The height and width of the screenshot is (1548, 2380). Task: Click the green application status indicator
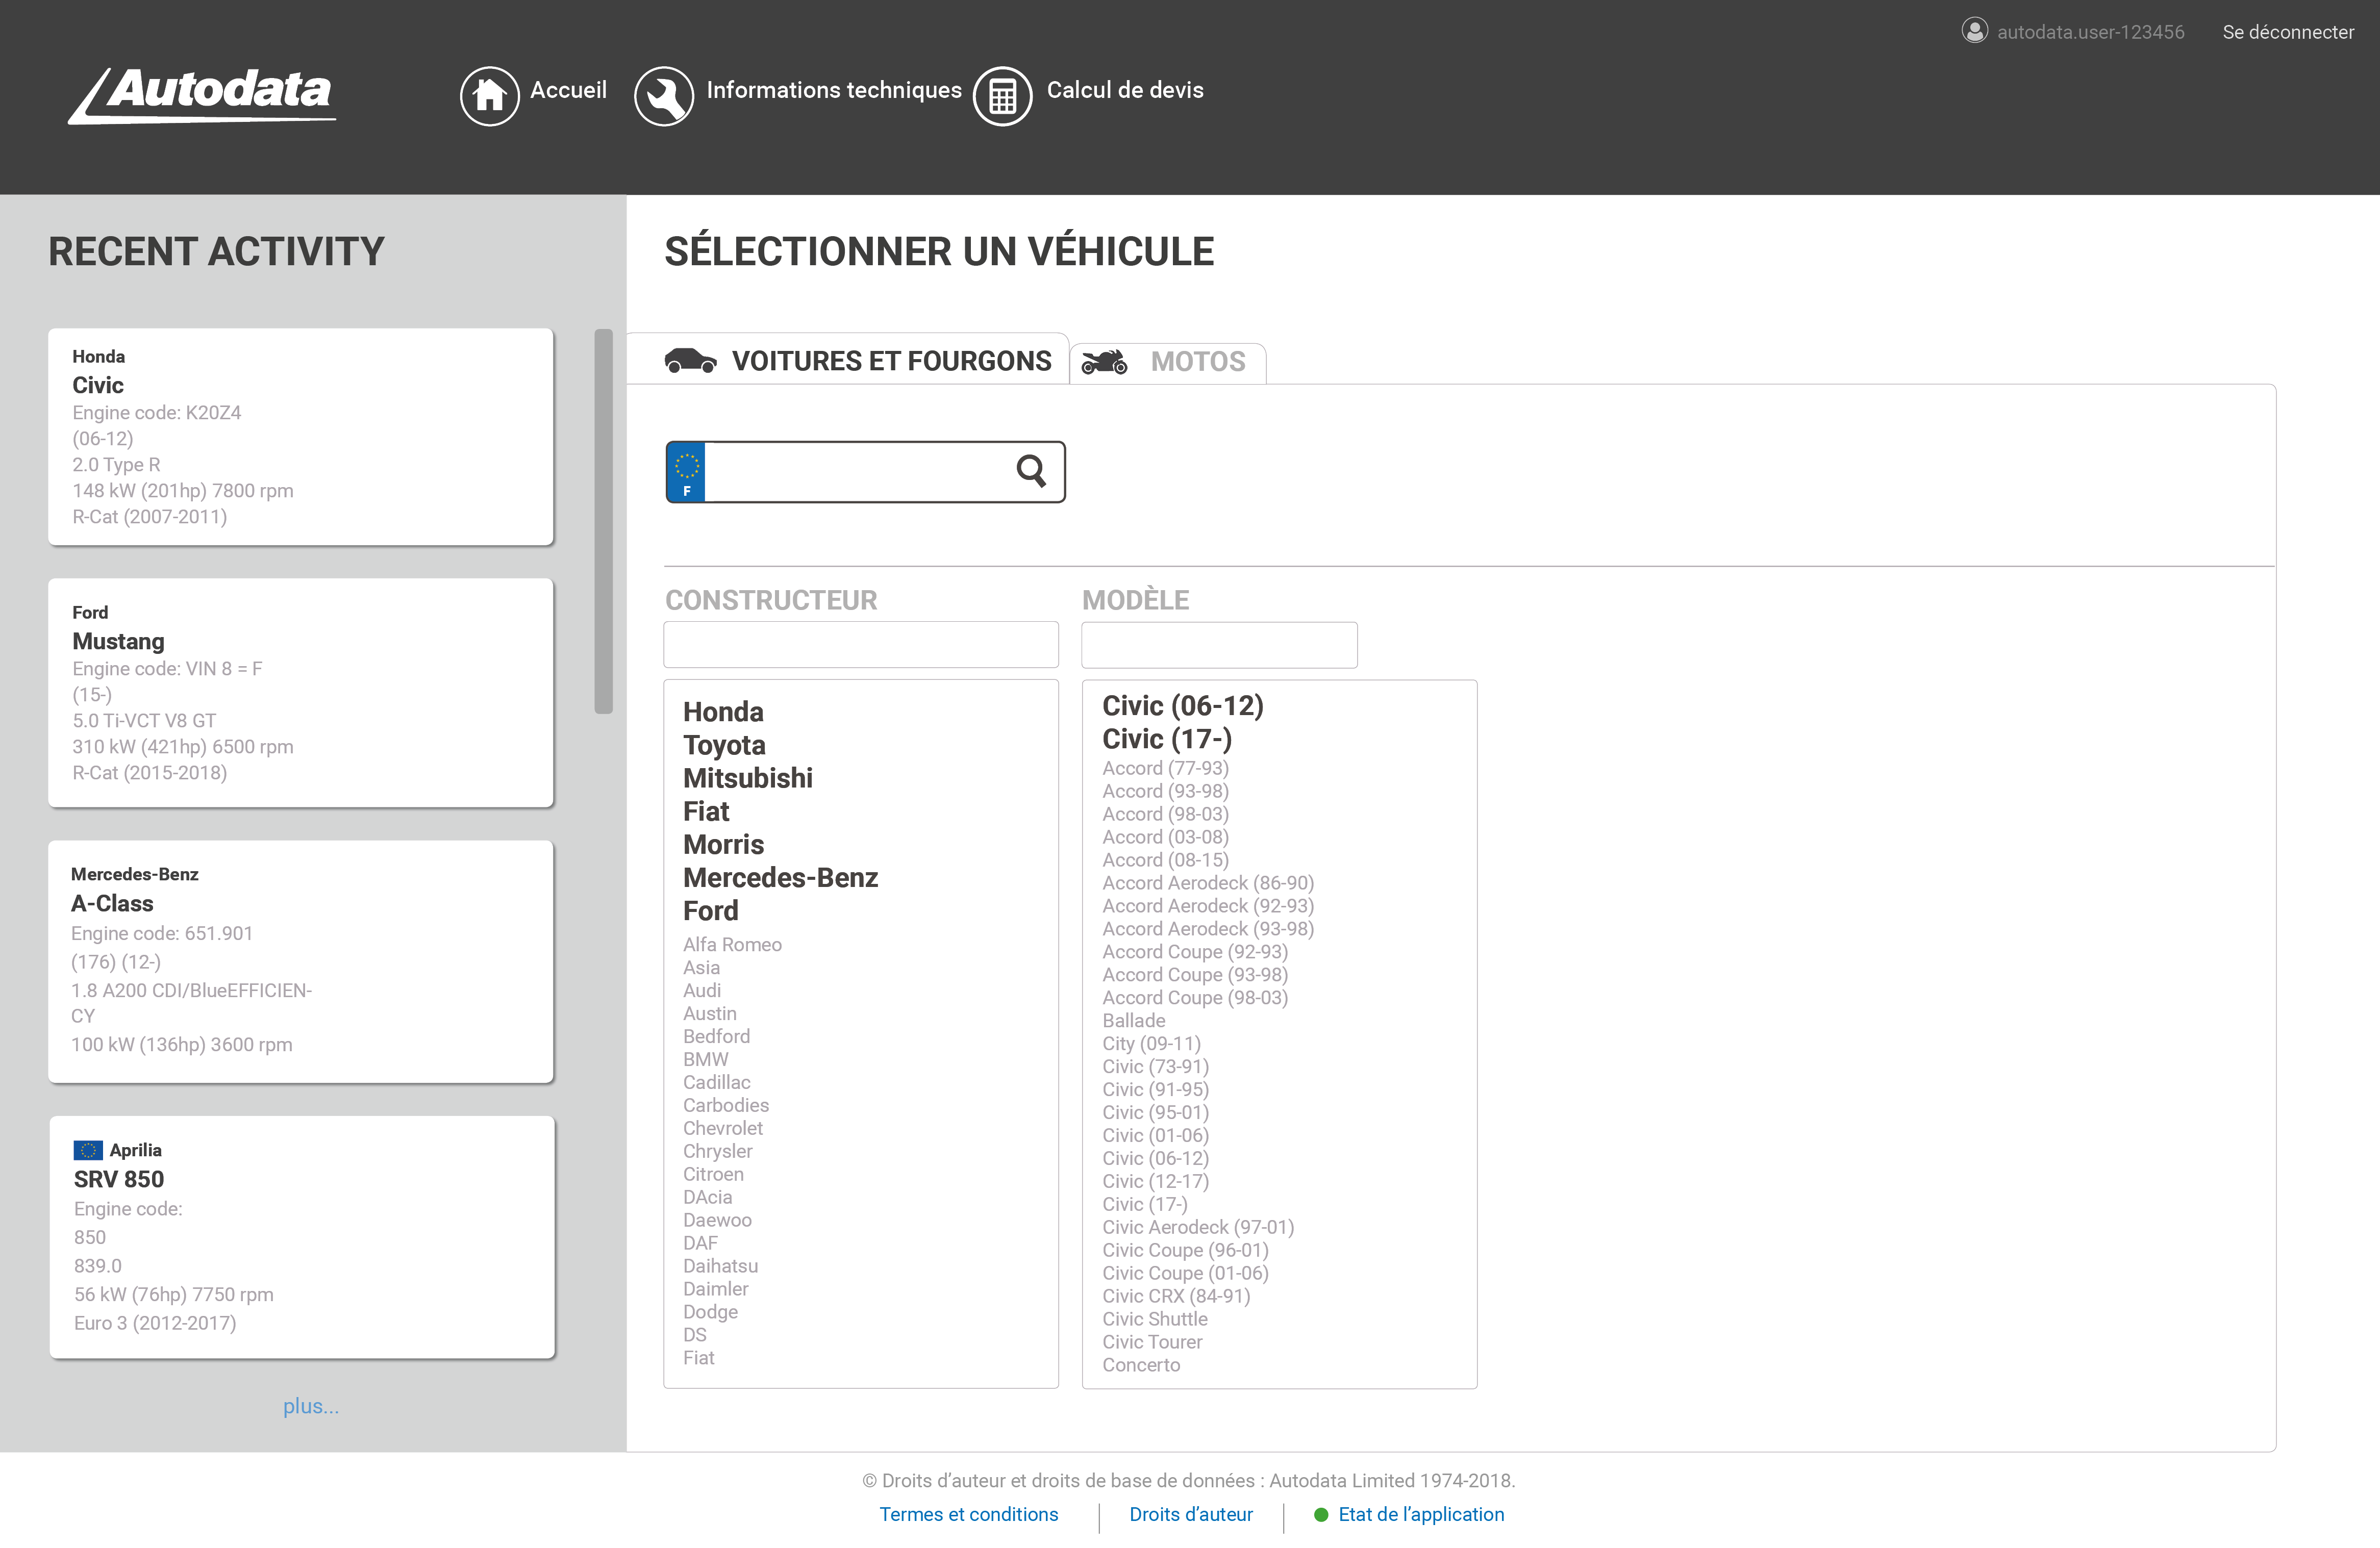coord(1321,1514)
